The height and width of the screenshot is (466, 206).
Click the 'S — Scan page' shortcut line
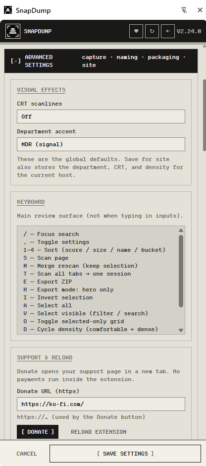(x=46, y=258)
